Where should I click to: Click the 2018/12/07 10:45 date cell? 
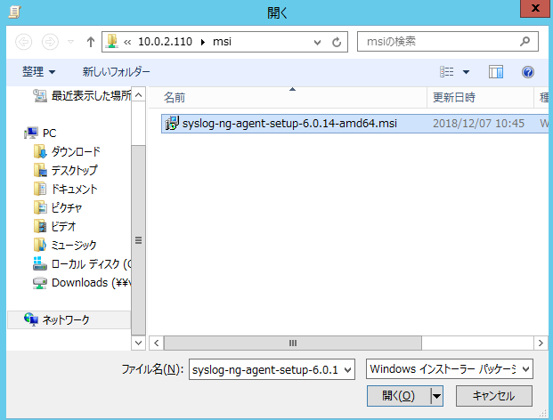tap(478, 124)
